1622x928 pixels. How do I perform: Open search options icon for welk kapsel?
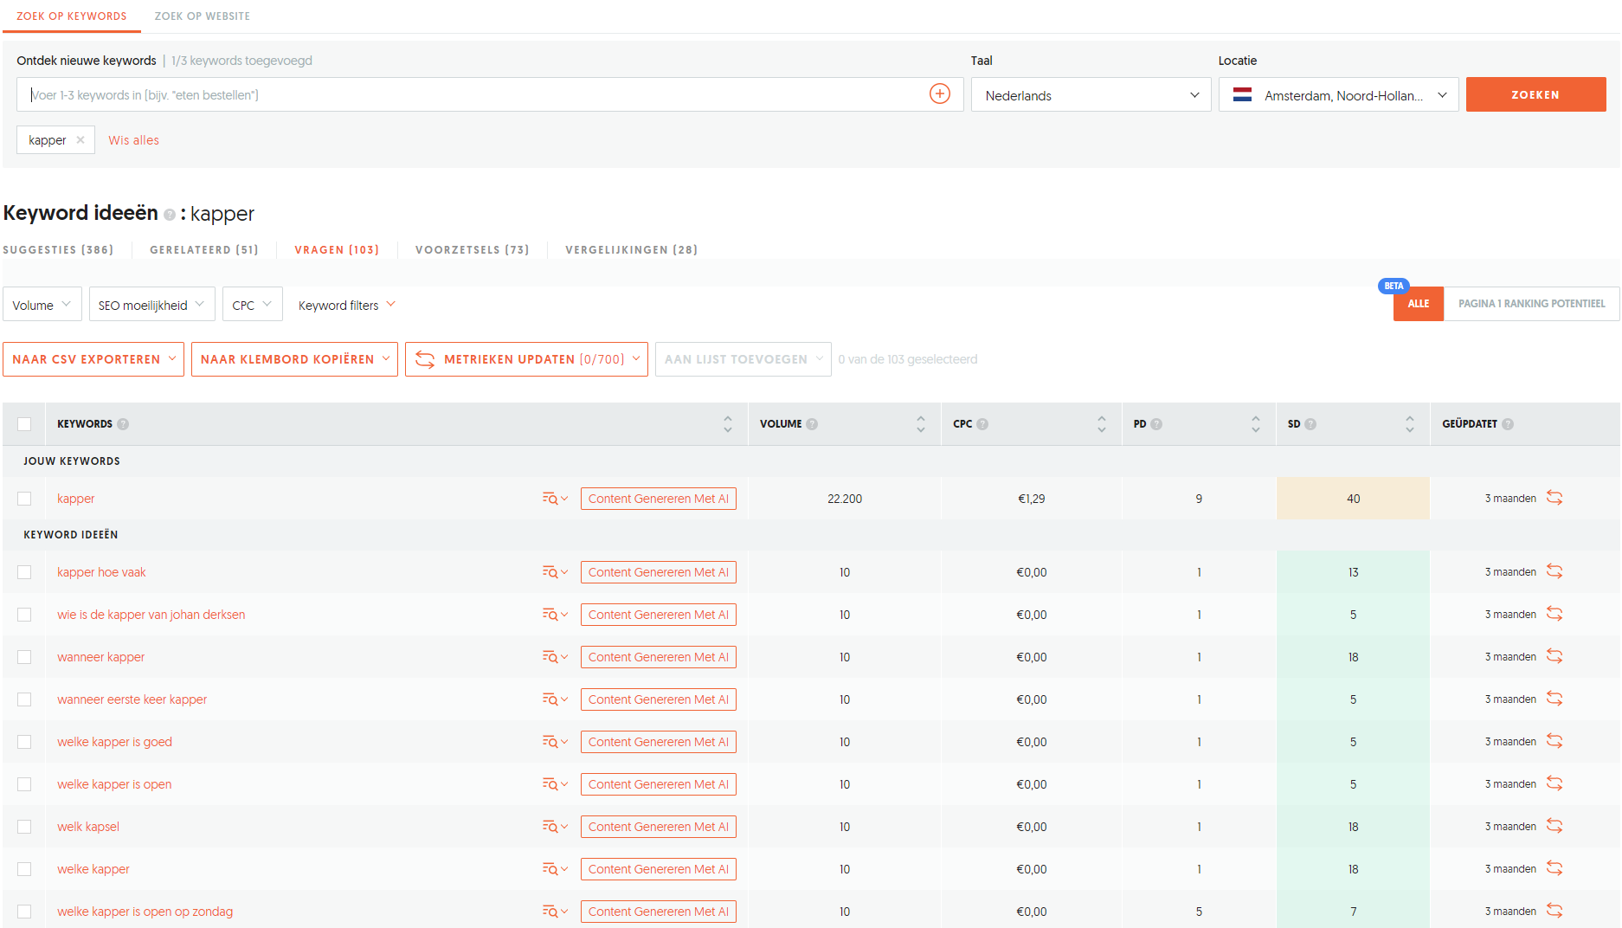(555, 827)
